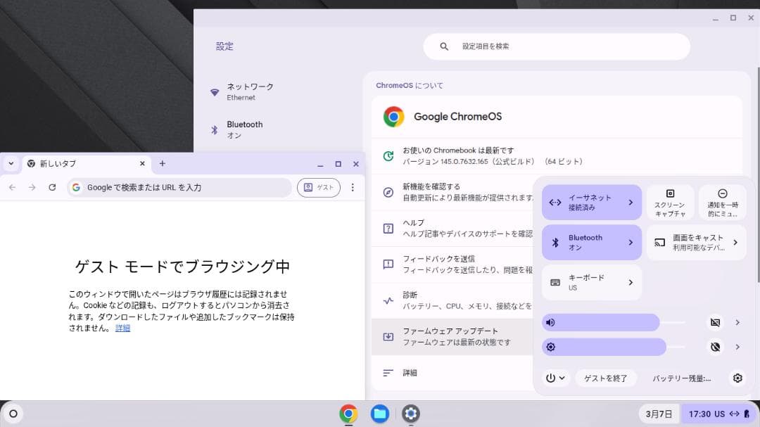Image resolution: width=760 pixels, height=427 pixels.
Task: Expand keyboard input methods arrow
Action: coord(631,282)
